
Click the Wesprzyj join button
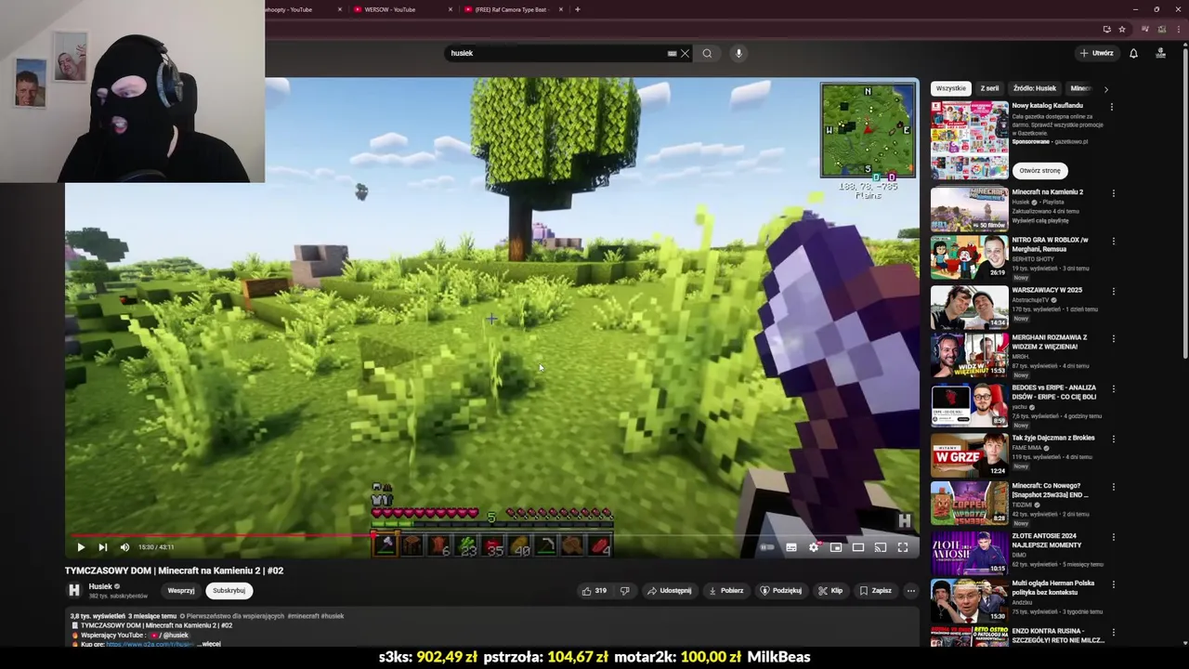(181, 591)
